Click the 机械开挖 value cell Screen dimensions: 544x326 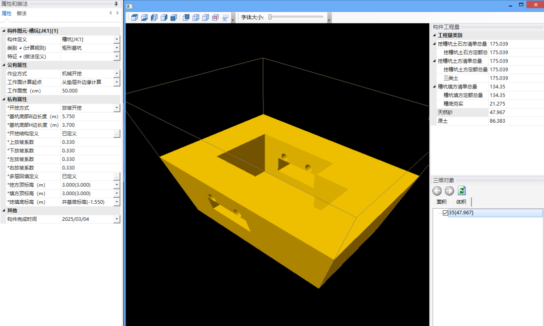point(87,73)
